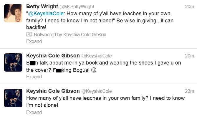Click the retweet icon under Betty Wright's tweet
The image size is (197, 119).
click(29, 34)
